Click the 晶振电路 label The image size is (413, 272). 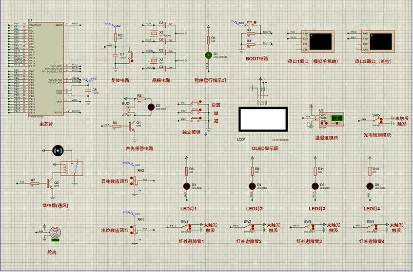[x=161, y=80]
